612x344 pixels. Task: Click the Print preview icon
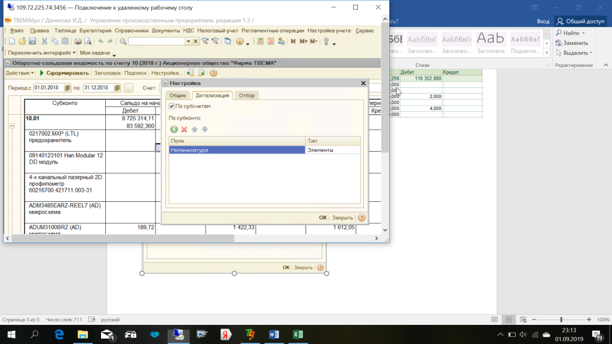(88, 41)
